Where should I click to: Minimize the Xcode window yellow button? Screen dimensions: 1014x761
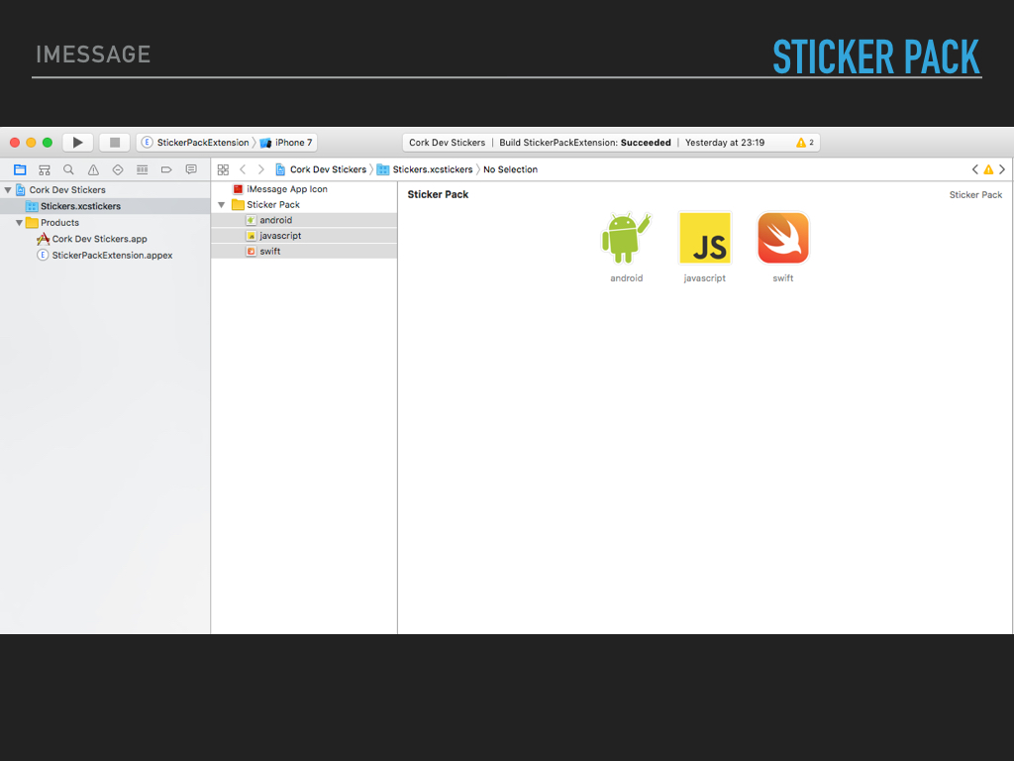point(31,143)
